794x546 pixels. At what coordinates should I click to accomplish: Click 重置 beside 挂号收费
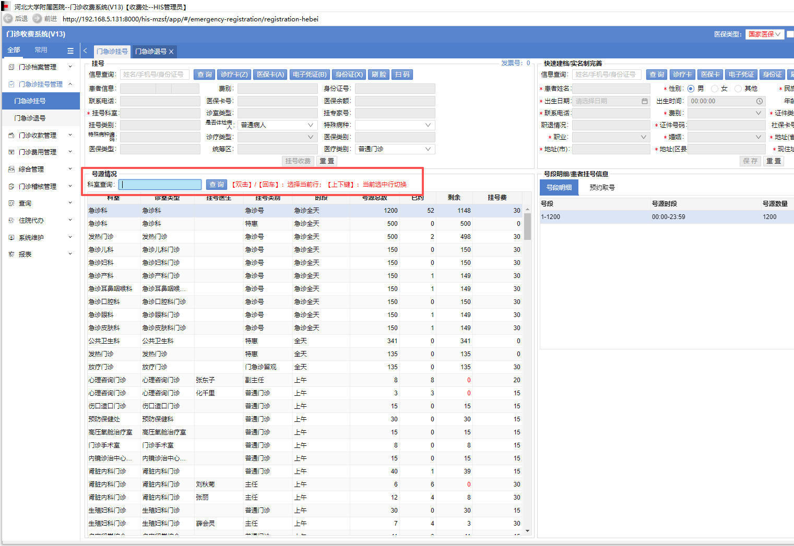[x=327, y=161]
